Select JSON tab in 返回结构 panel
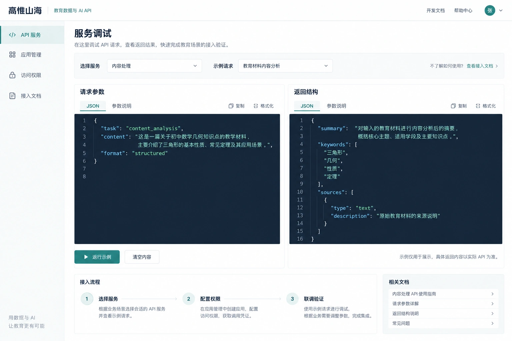This screenshot has height=341, width=512. (307, 106)
